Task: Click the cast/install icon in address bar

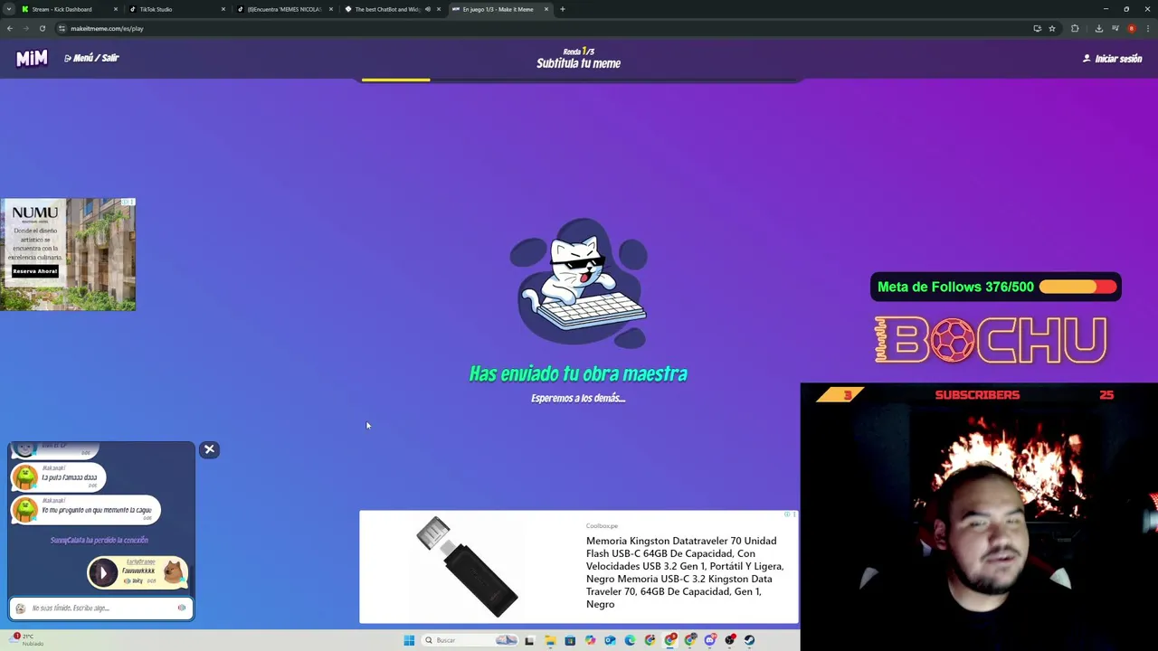Action: 1037,28
